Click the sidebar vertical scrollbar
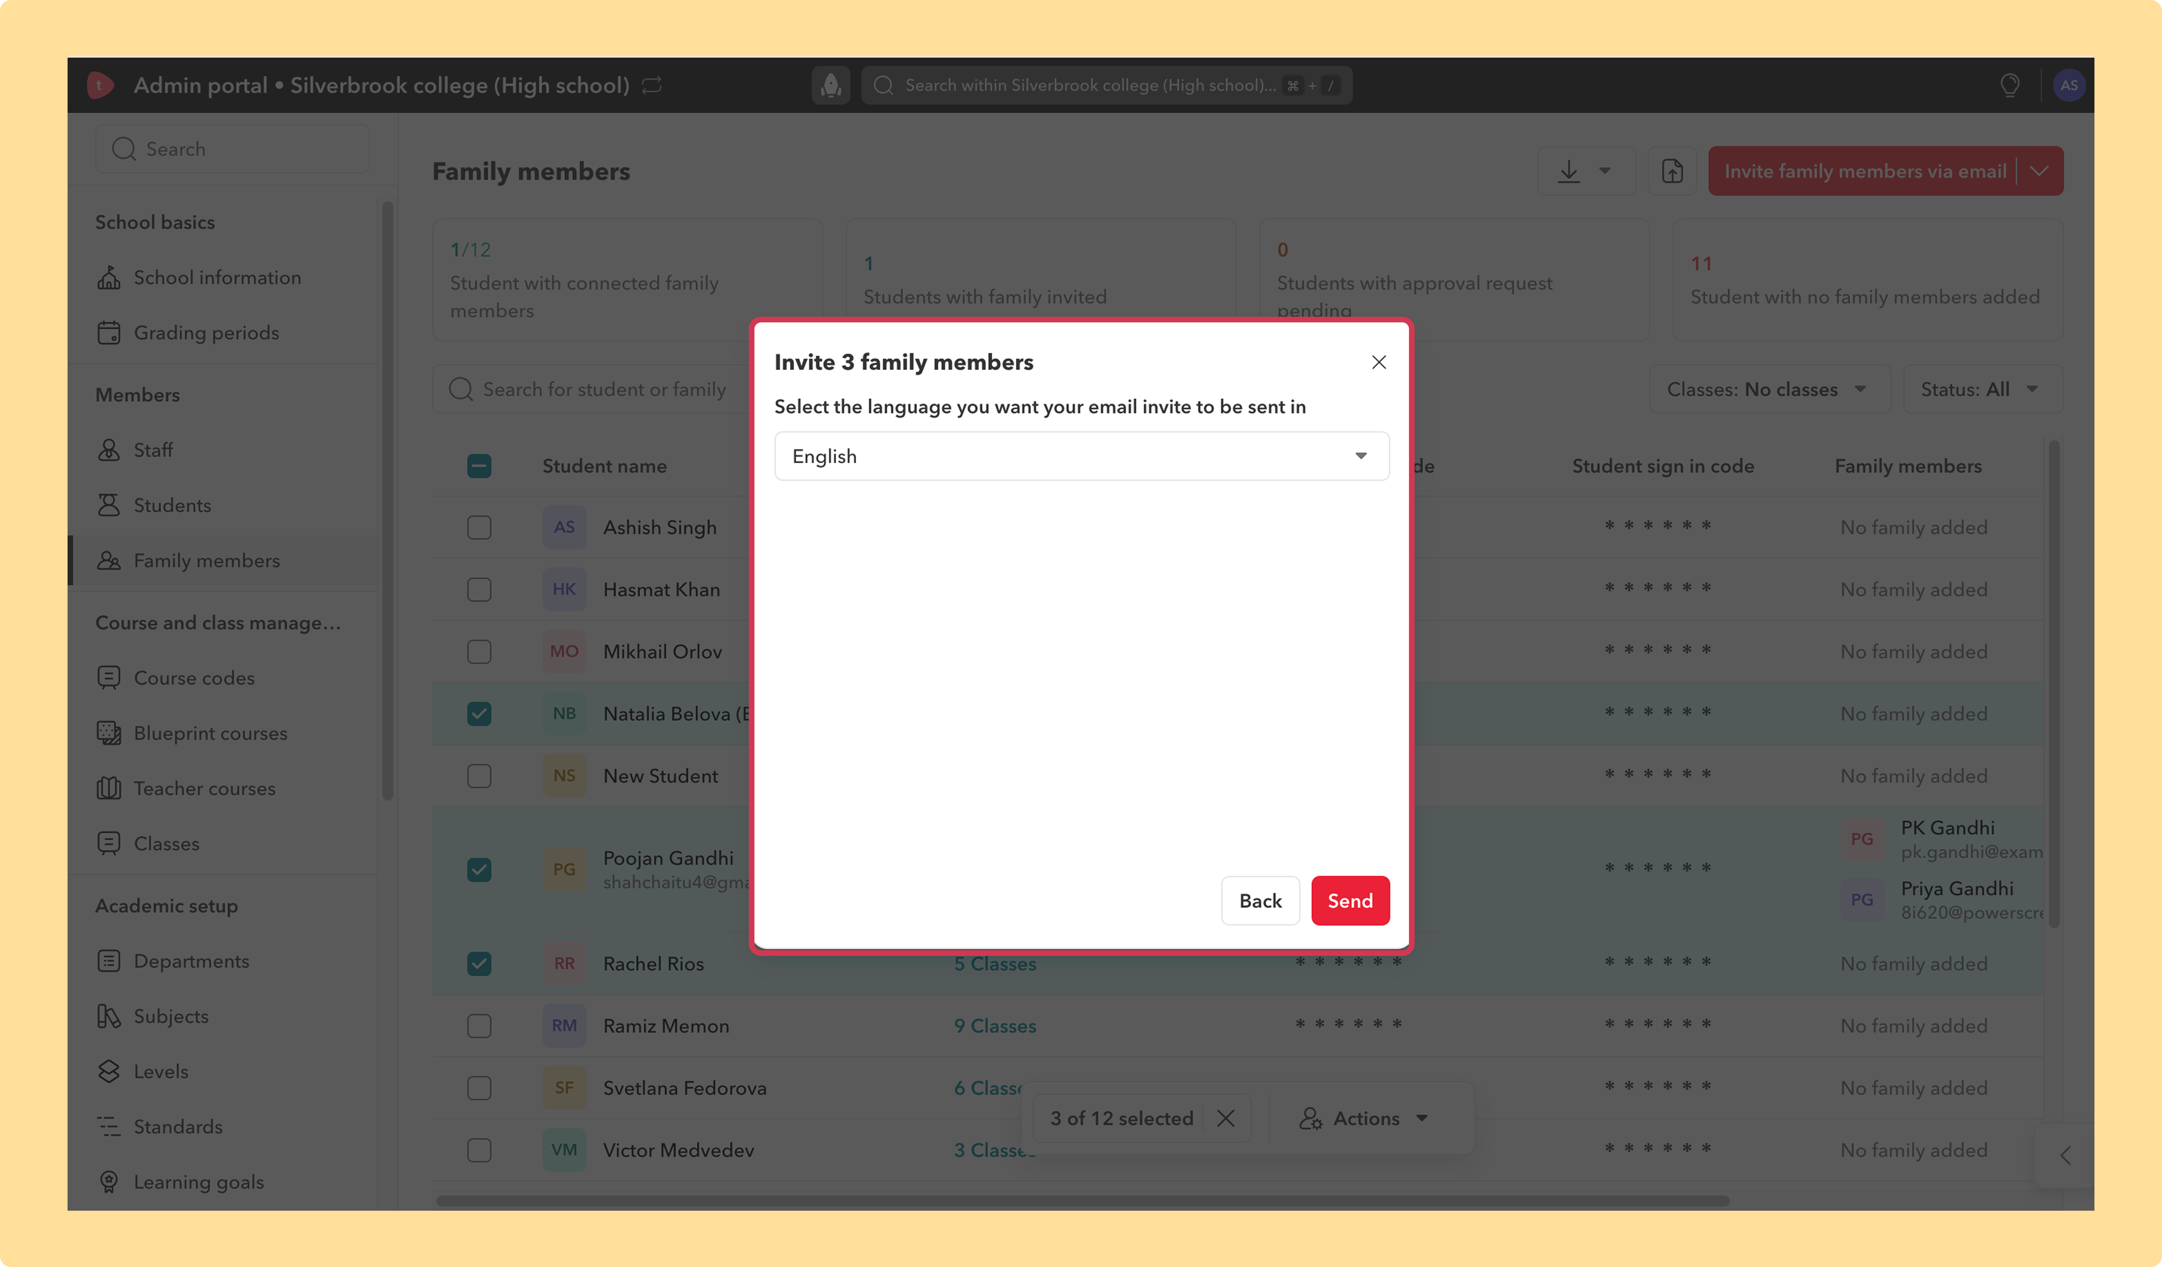The image size is (2162, 1267). point(387,501)
